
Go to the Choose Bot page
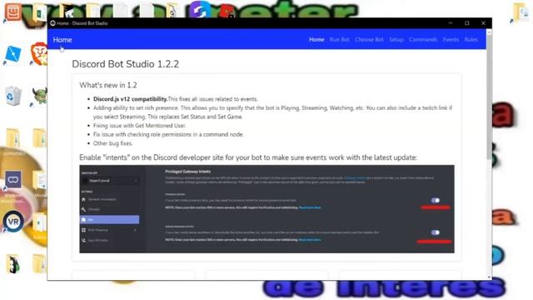coord(369,39)
